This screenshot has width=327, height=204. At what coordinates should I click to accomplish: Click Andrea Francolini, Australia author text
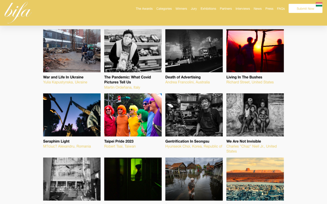(187, 82)
